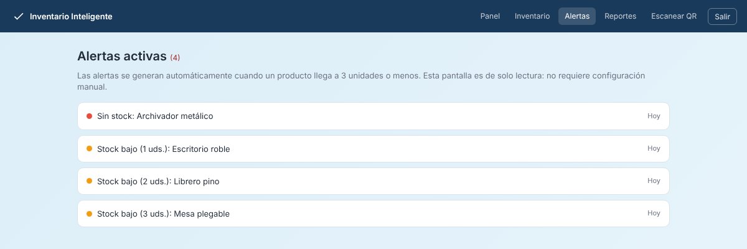Open the Inventario Inteligente home title
The height and width of the screenshot is (249, 747).
pyautogui.click(x=71, y=16)
